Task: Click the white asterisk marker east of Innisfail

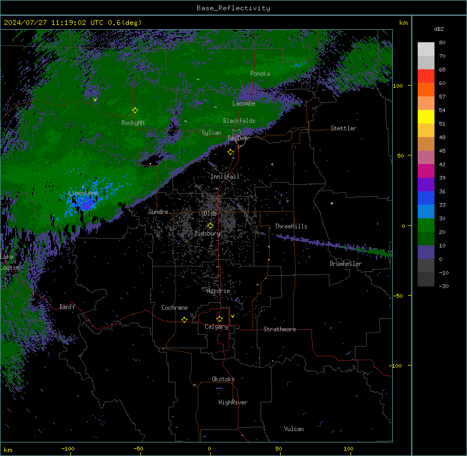Action: click(272, 164)
